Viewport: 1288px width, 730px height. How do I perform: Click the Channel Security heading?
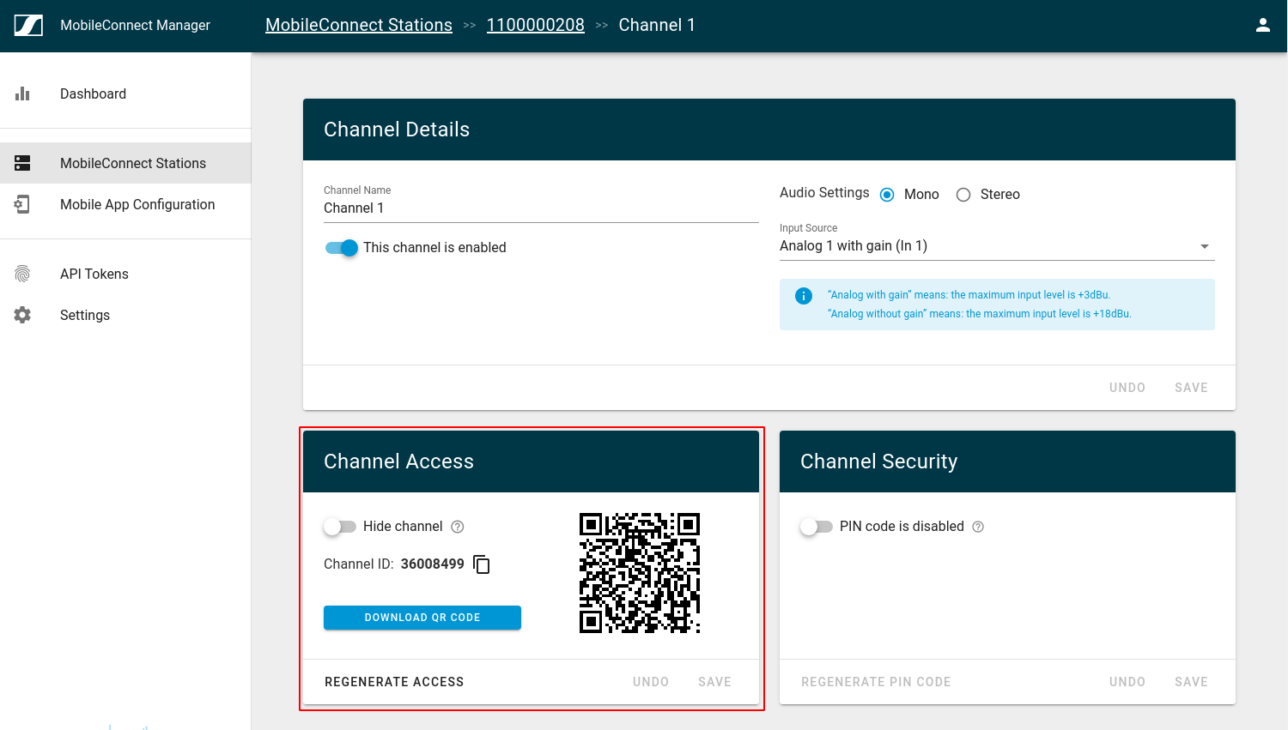point(878,462)
